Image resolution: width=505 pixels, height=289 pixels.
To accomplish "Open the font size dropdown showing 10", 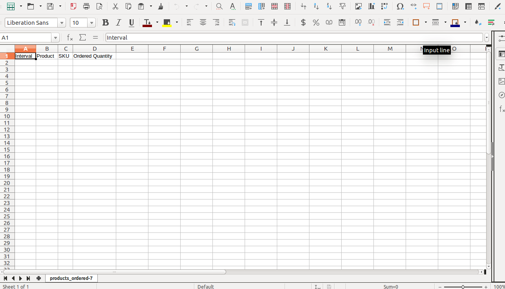I will click(x=91, y=23).
